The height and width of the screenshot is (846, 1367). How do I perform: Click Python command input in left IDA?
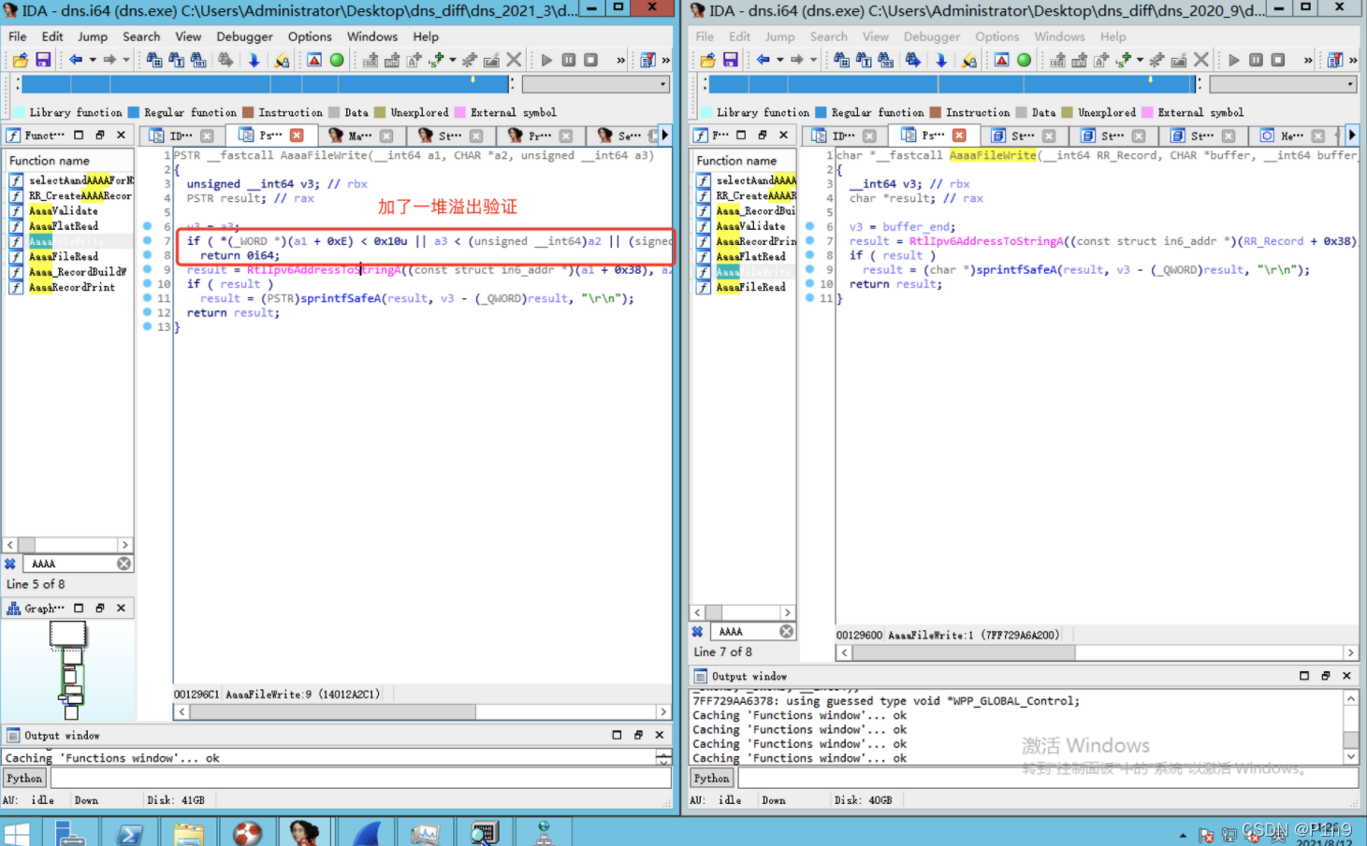[360, 778]
